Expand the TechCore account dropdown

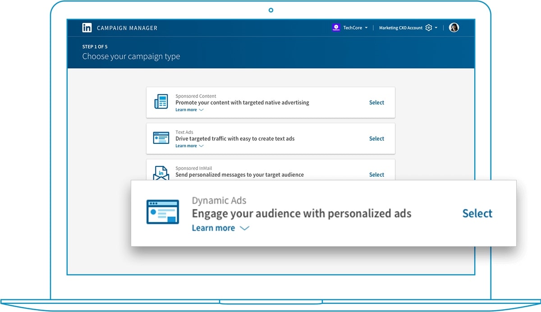(367, 28)
